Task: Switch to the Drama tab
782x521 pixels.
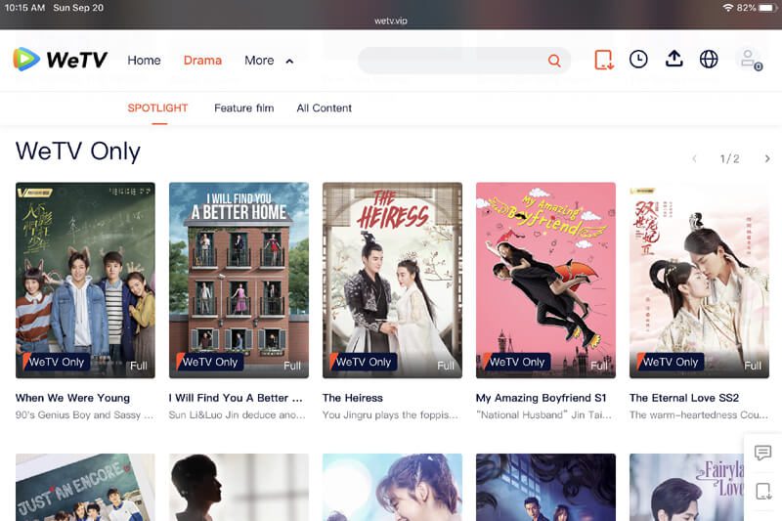Action: (x=202, y=61)
